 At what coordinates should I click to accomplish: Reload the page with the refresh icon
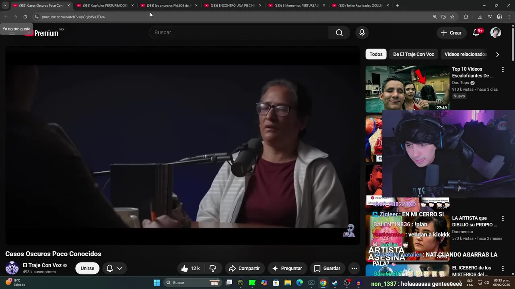pyautogui.click(x=25, y=17)
